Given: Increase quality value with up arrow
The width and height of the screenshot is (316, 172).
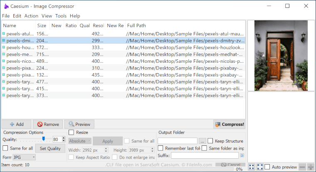Looking at the screenshot, I should coord(64,138).
